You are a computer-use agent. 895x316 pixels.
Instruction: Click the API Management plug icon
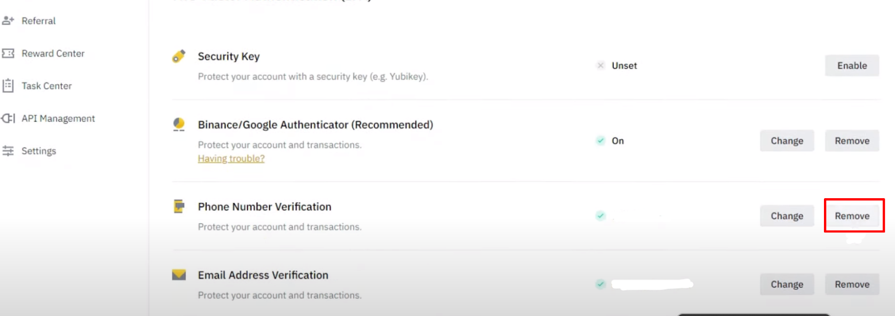tap(8, 118)
